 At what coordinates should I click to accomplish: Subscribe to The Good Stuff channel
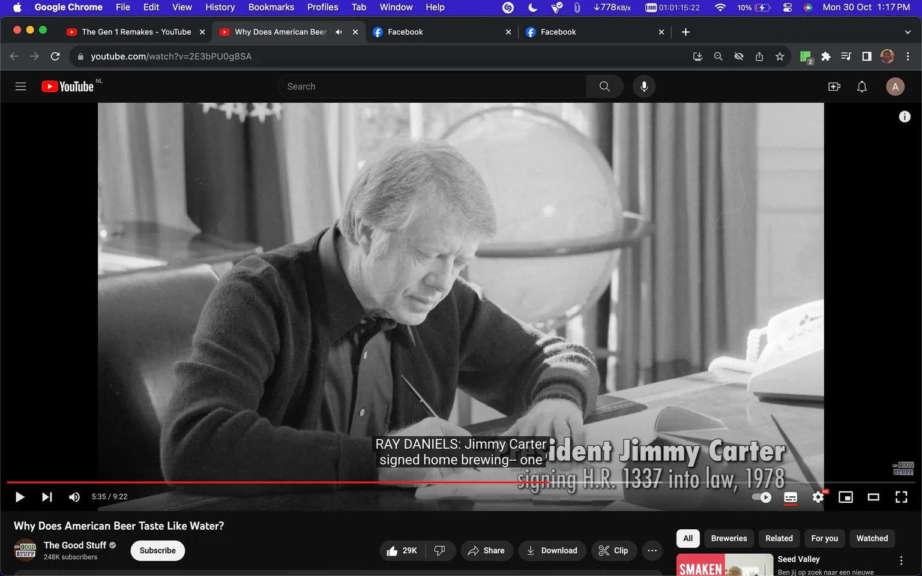click(x=157, y=550)
